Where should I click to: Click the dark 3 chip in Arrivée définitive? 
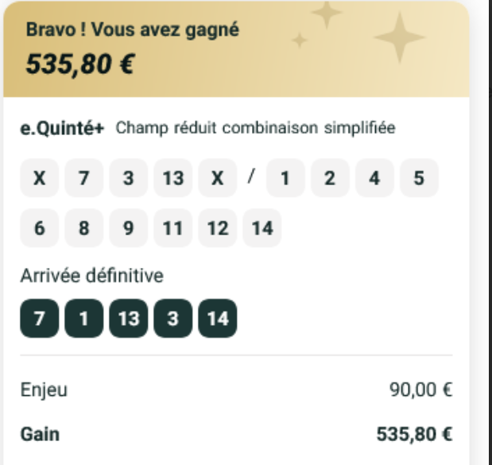pyautogui.click(x=172, y=320)
